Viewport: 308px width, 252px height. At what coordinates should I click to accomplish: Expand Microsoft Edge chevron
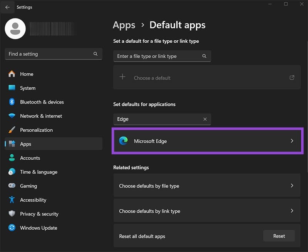292,141
